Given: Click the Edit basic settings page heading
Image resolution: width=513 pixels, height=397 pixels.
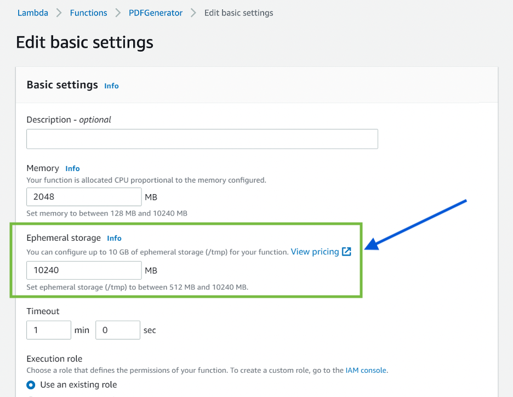Looking at the screenshot, I should click(x=84, y=42).
